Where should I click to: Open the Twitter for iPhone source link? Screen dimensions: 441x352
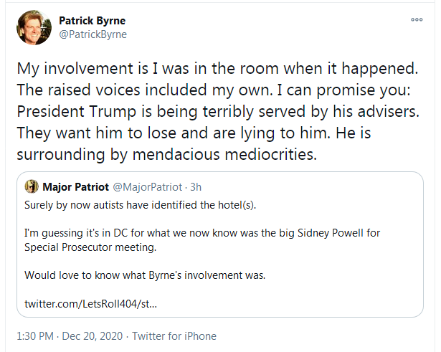coord(174,336)
